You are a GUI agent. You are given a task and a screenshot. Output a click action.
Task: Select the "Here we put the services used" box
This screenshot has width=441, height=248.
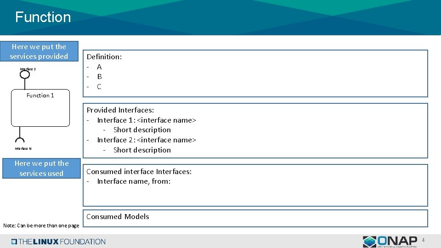[41, 168]
